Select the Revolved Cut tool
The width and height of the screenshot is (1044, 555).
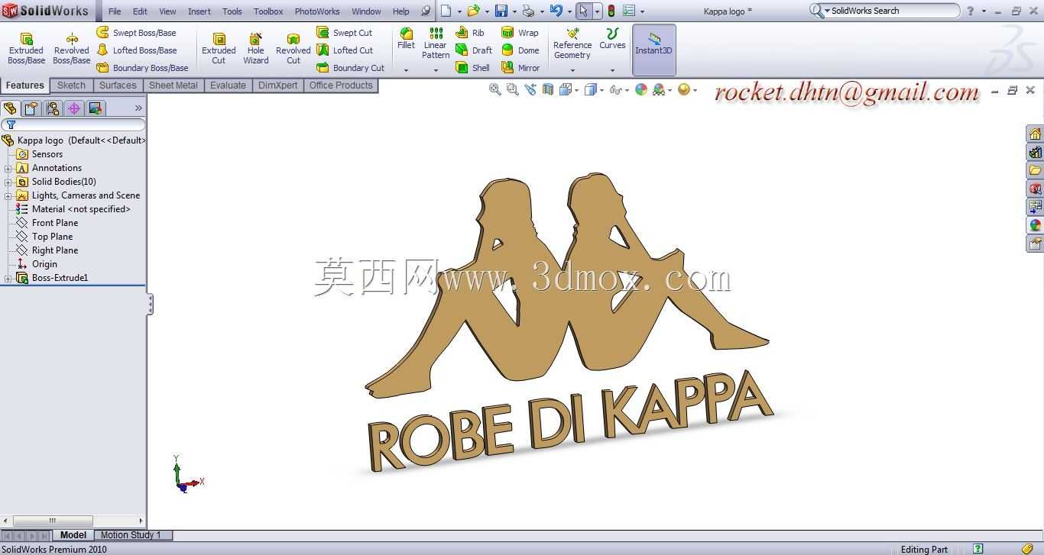293,48
